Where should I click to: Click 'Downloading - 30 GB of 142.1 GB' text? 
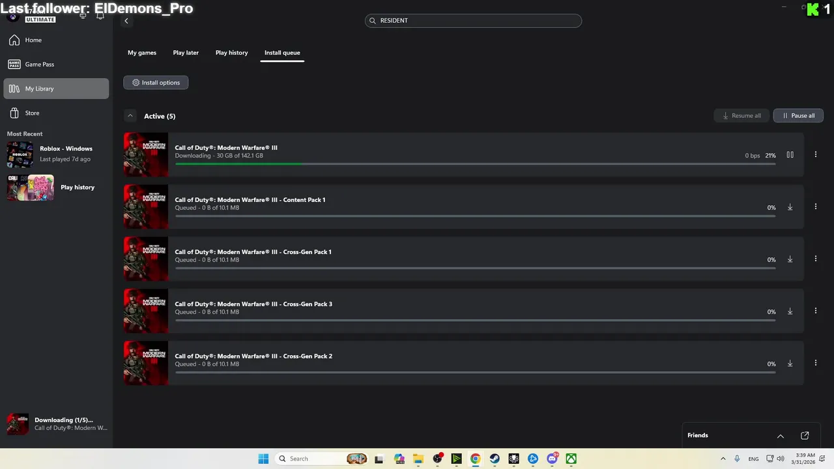click(x=219, y=156)
